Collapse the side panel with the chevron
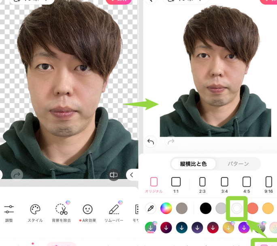Screen dimensions: 277x246 [x=132, y=175]
